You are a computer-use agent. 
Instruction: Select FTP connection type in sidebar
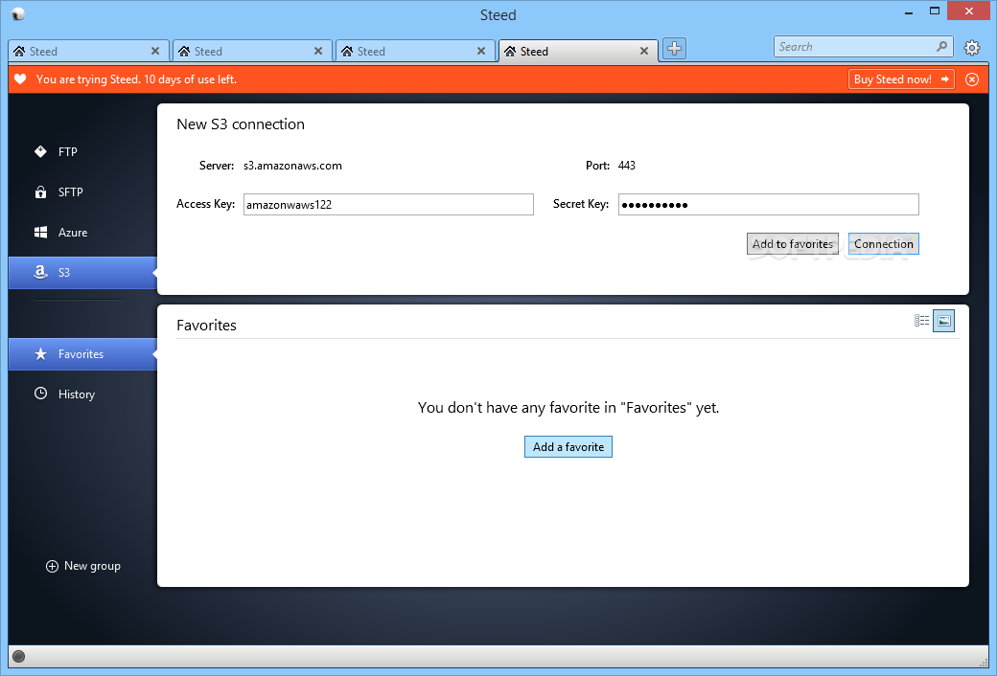coord(82,152)
